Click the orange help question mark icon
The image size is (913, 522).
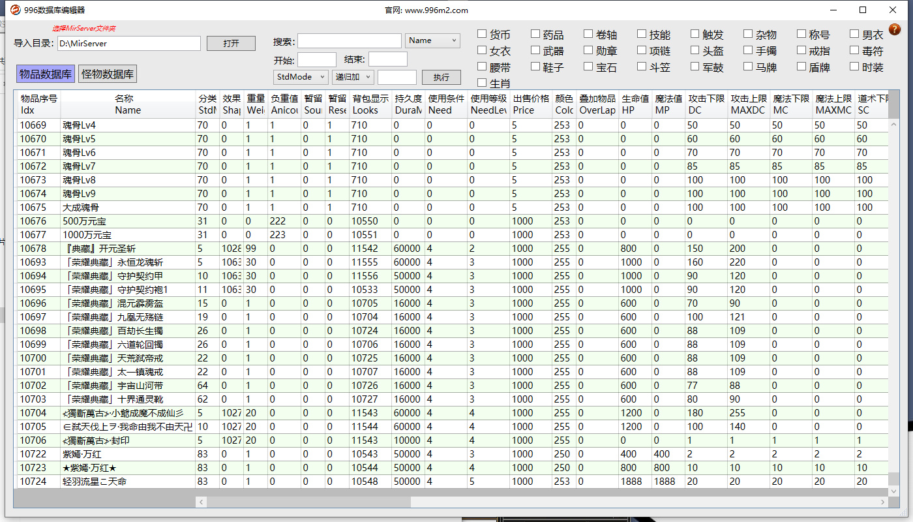[x=894, y=29]
